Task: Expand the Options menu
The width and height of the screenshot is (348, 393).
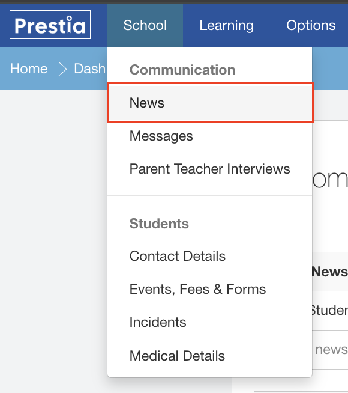Action: 311,25
